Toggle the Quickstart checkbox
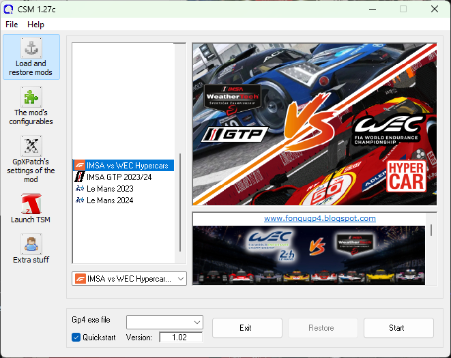Image resolution: width=451 pixels, height=358 pixels. click(76, 338)
